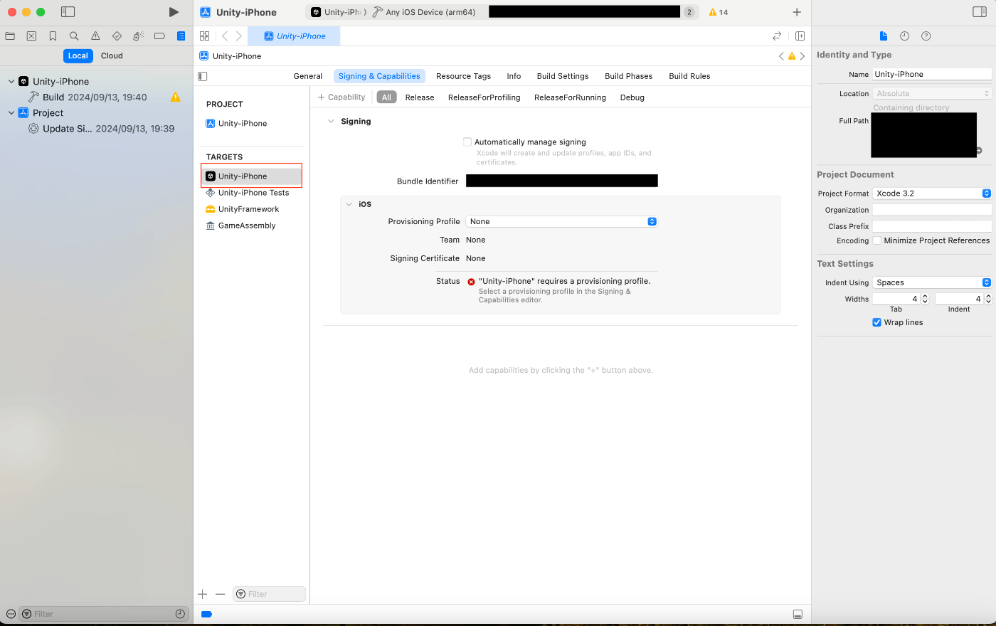Open the Source Control navigator icon

(31, 36)
